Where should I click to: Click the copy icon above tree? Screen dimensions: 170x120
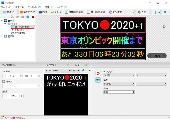(x=12, y=17)
